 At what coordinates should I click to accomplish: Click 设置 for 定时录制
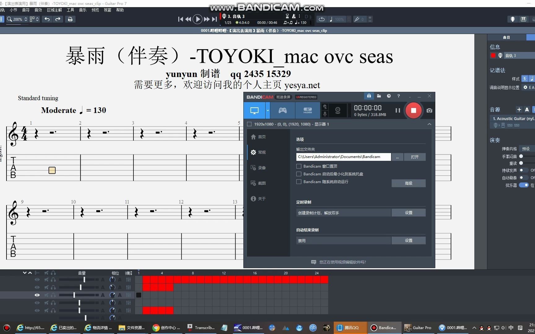click(x=408, y=212)
